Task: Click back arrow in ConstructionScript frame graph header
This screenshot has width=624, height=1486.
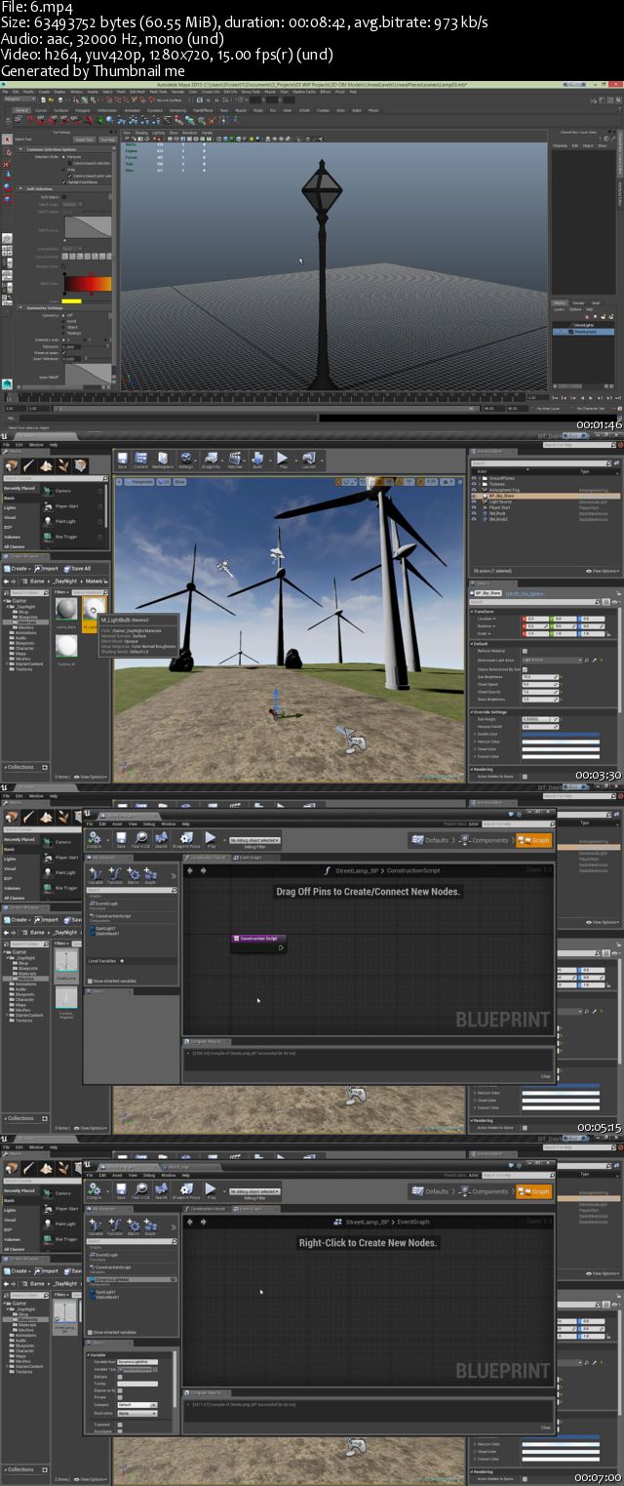Action: click(190, 870)
